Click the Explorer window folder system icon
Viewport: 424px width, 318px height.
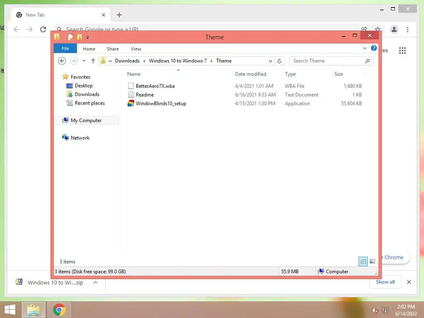pos(57,37)
